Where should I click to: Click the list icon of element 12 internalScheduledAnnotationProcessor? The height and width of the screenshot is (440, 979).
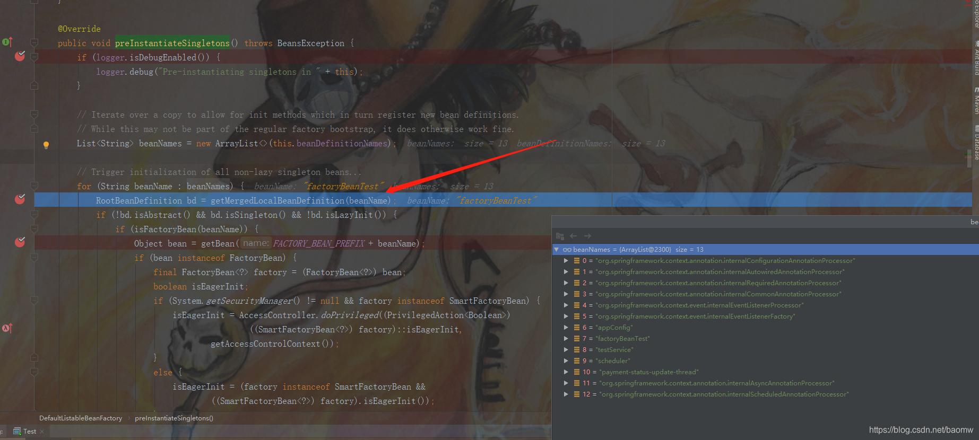(576, 394)
